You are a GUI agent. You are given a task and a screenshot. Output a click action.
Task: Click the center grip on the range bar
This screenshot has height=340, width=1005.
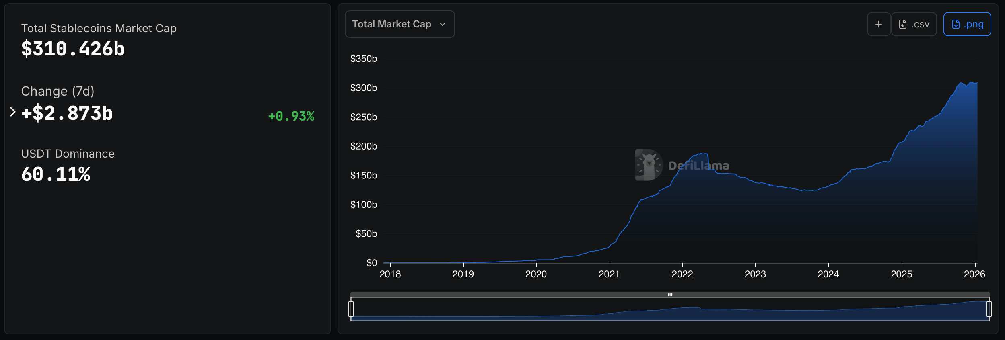[670, 295]
